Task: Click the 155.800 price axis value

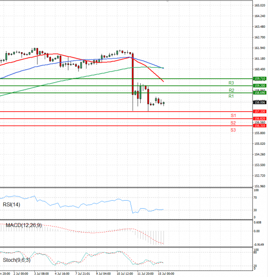Action: click(x=260, y=133)
